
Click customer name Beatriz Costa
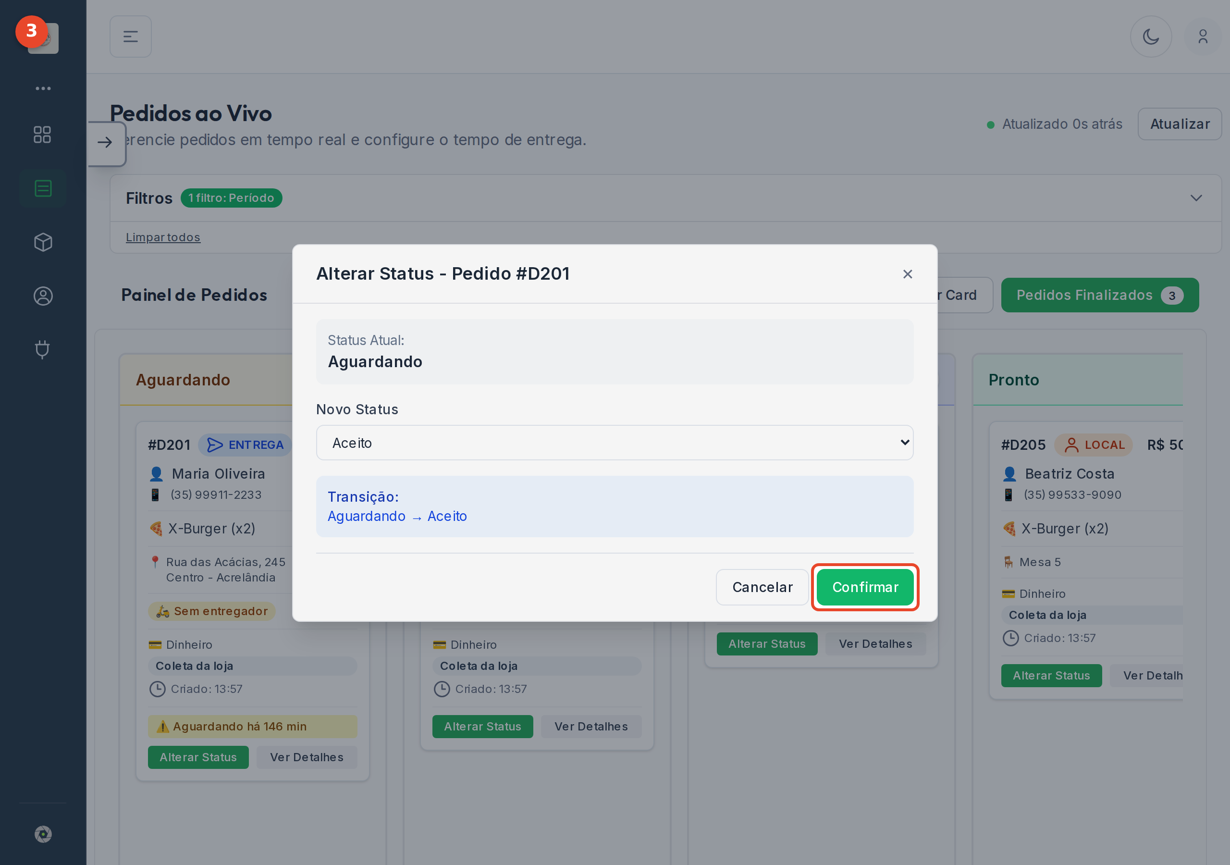click(1070, 474)
